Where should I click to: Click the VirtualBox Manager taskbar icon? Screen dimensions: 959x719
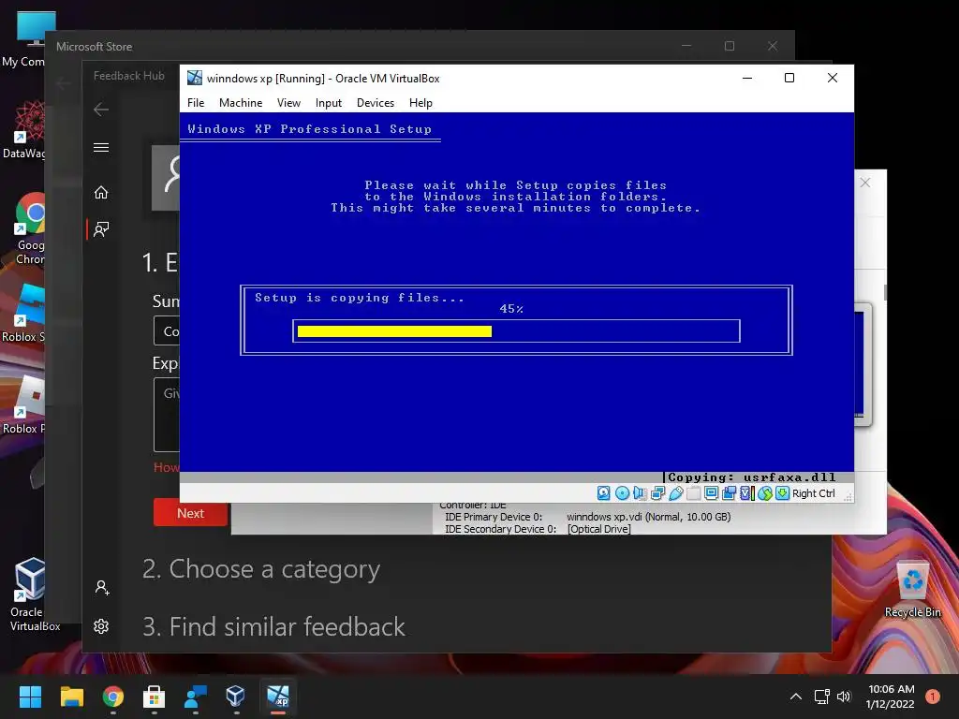point(236,697)
